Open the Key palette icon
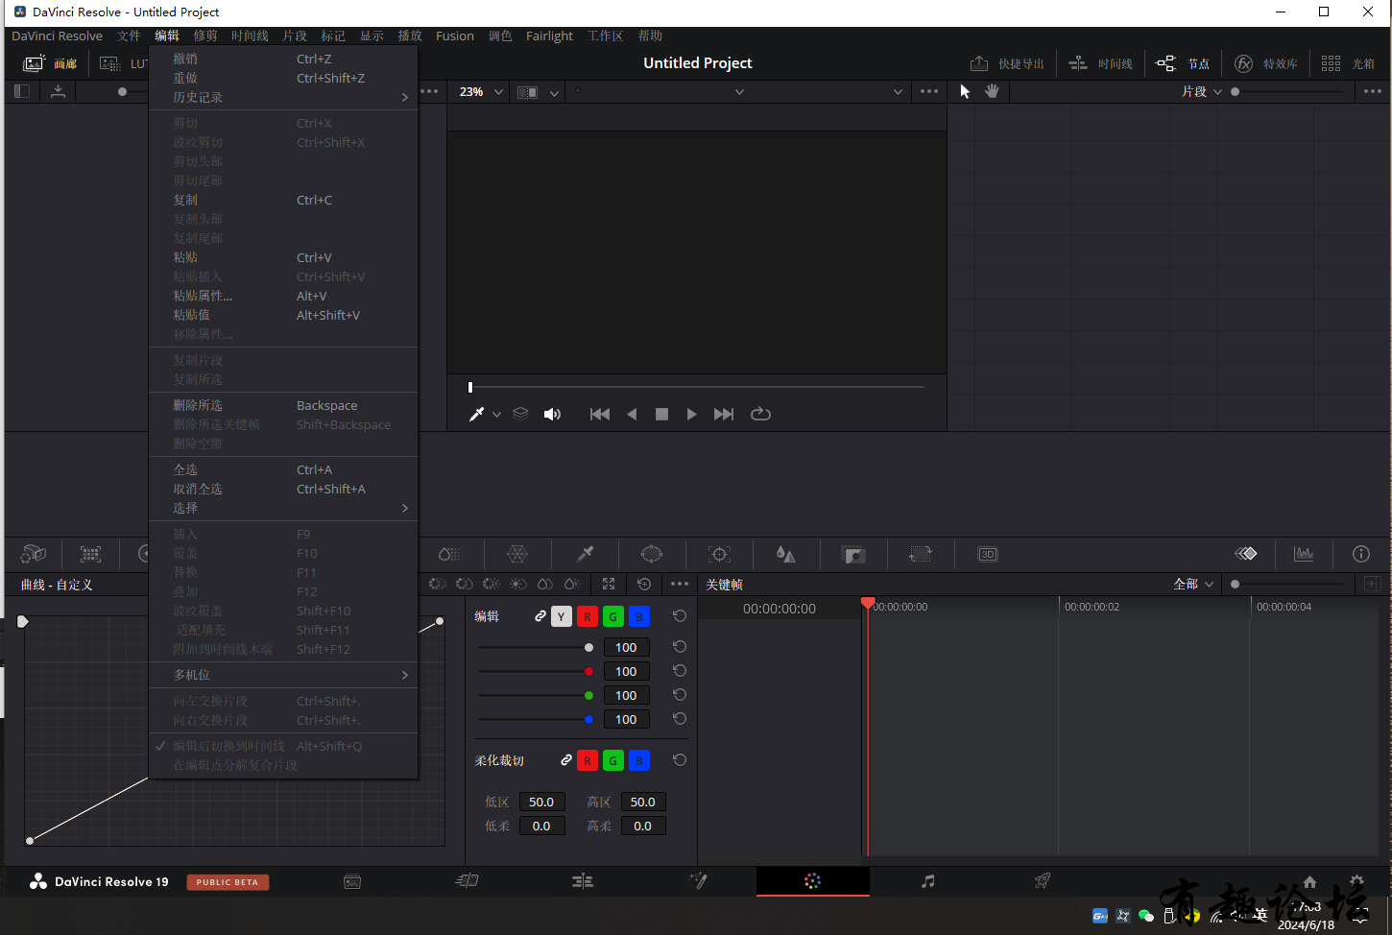 pos(853,554)
